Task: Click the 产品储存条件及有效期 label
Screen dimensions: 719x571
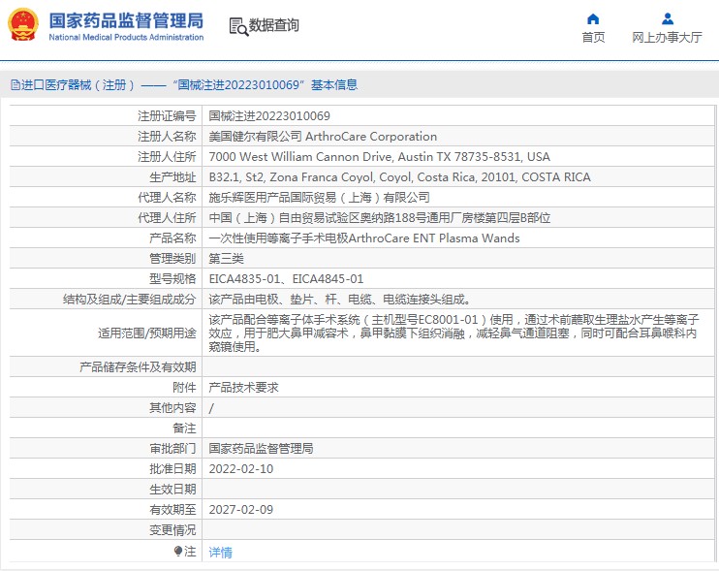Action: click(138, 366)
